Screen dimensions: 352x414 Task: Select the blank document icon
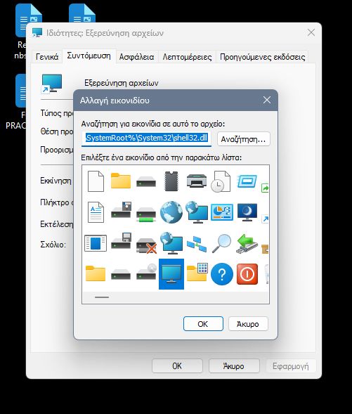96,181
